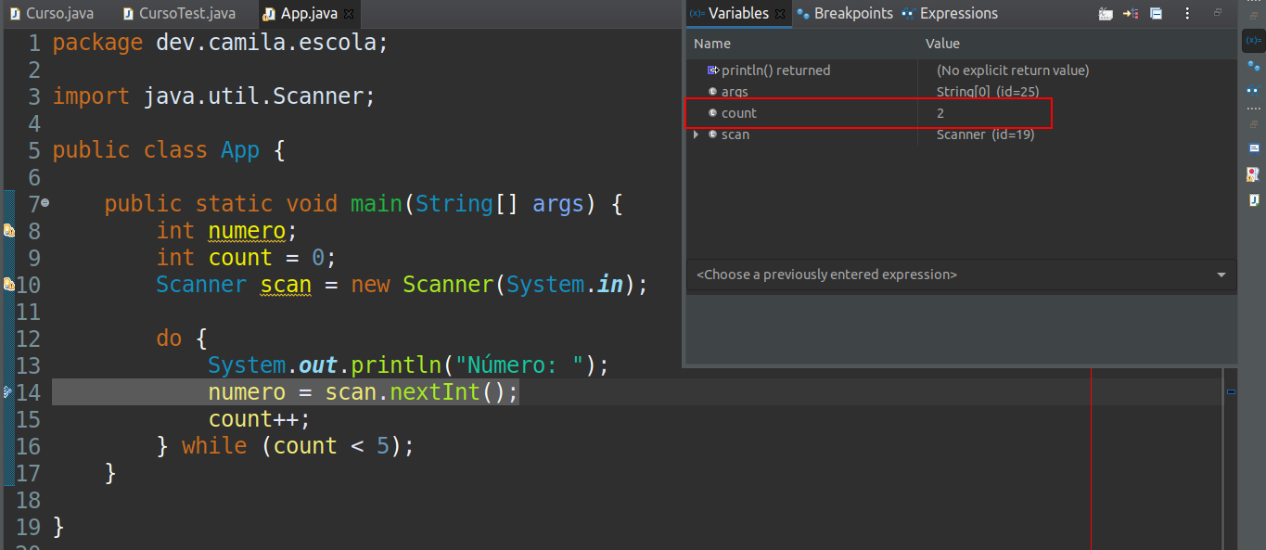Open Variables view from right sidebar icon
Screen dimensions: 1266x550
(x=1253, y=41)
